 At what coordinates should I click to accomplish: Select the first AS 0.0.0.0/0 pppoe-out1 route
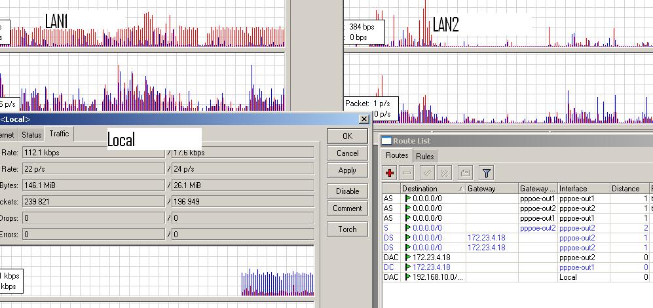517,199
